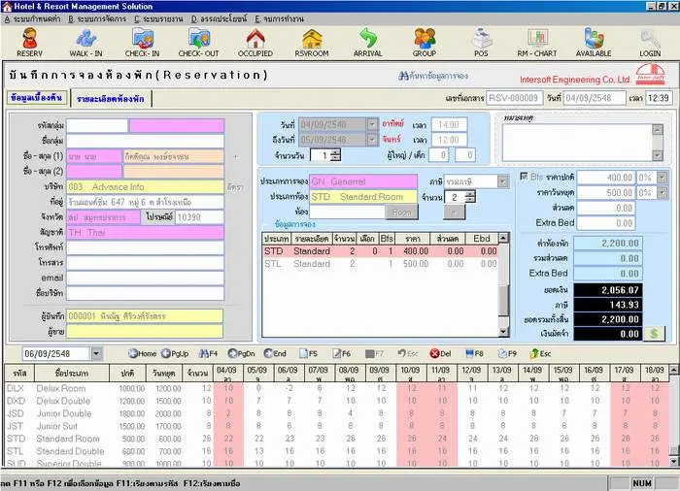Open the tax type dropdown
This screenshot has height=491, width=680.
pos(502,181)
